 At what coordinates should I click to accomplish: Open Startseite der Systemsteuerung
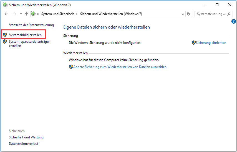(x=31, y=25)
